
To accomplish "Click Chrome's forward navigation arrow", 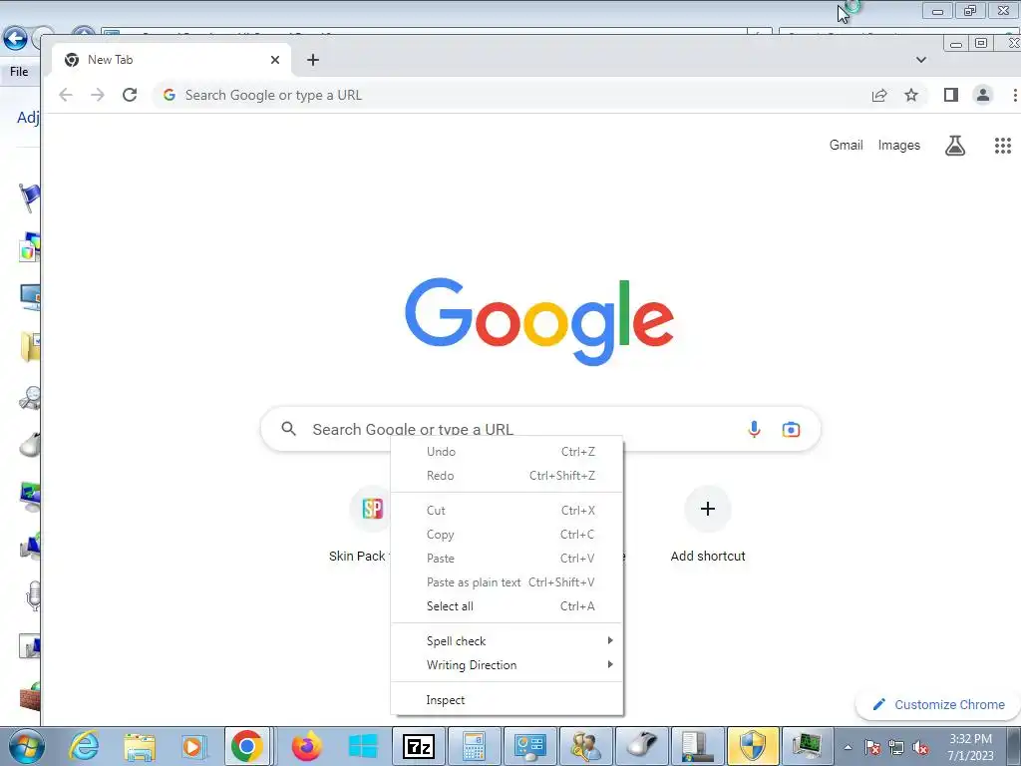I will coord(98,95).
